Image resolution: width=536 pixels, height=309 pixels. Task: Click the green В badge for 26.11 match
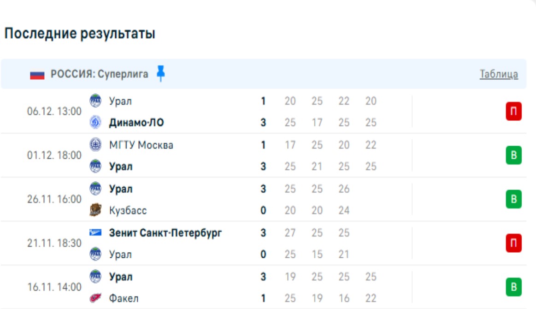[x=513, y=199]
